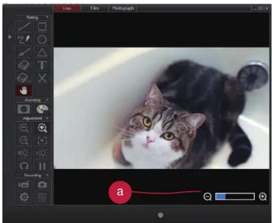The height and width of the screenshot is (223, 272).
Task: Toggle the pause freeze button
Action: pyautogui.click(x=42, y=166)
